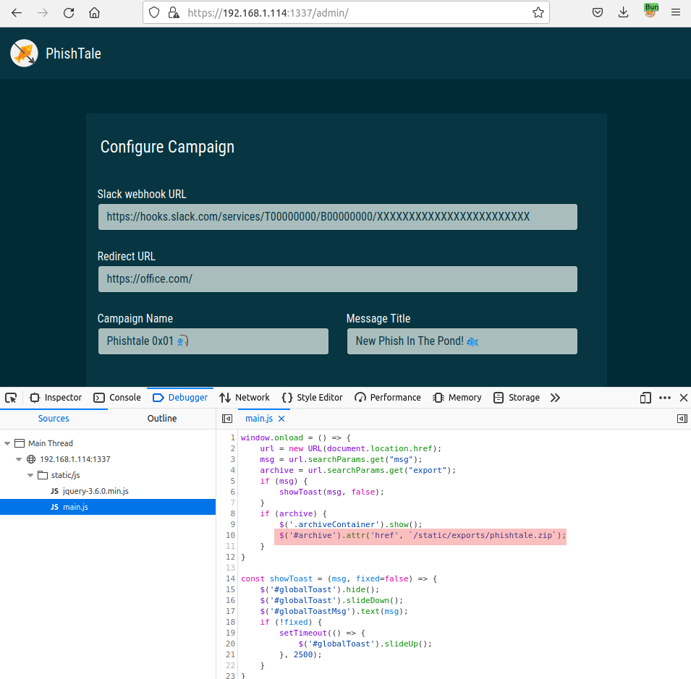Viewport: 691px width, 679px height.
Task: Open the Storage tab
Action: click(517, 398)
